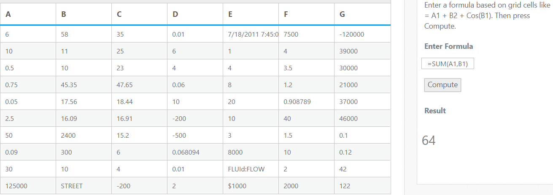Click column B header
Screen dimensions: 553x195
coord(84,14)
